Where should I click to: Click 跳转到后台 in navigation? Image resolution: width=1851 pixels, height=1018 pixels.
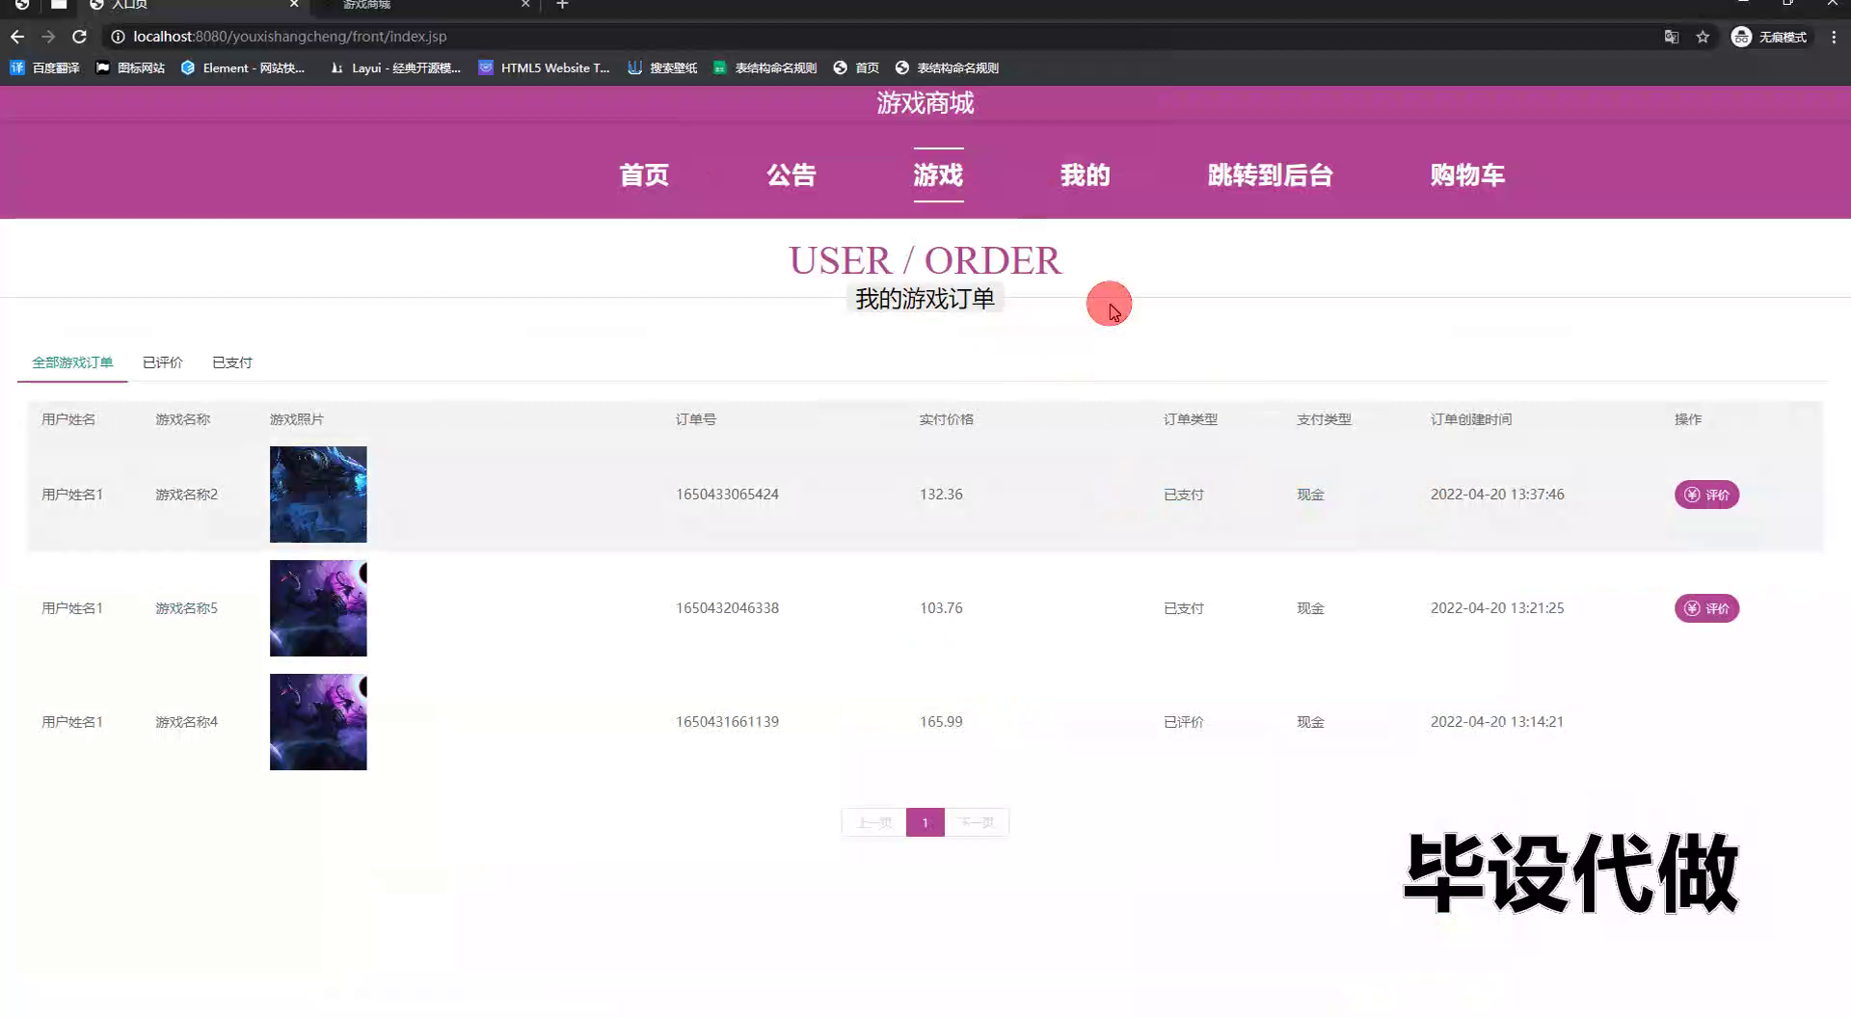[x=1271, y=175]
